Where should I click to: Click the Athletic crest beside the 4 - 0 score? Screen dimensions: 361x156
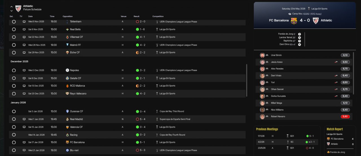click(316, 21)
